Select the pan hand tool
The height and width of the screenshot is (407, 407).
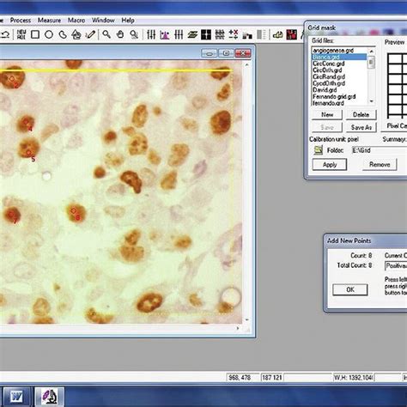tap(120, 34)
